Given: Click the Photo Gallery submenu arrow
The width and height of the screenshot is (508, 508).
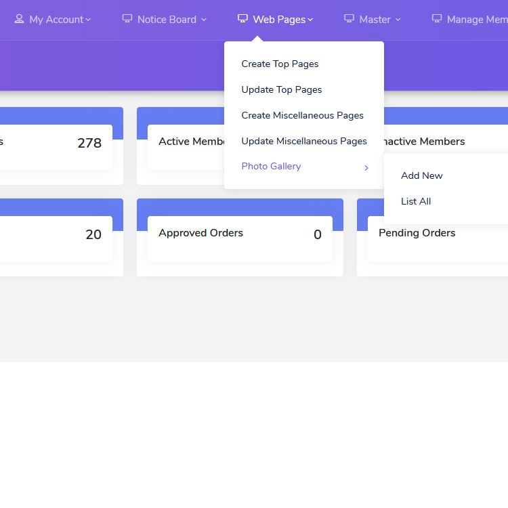Looking at the screenshot, I should 366,167.
